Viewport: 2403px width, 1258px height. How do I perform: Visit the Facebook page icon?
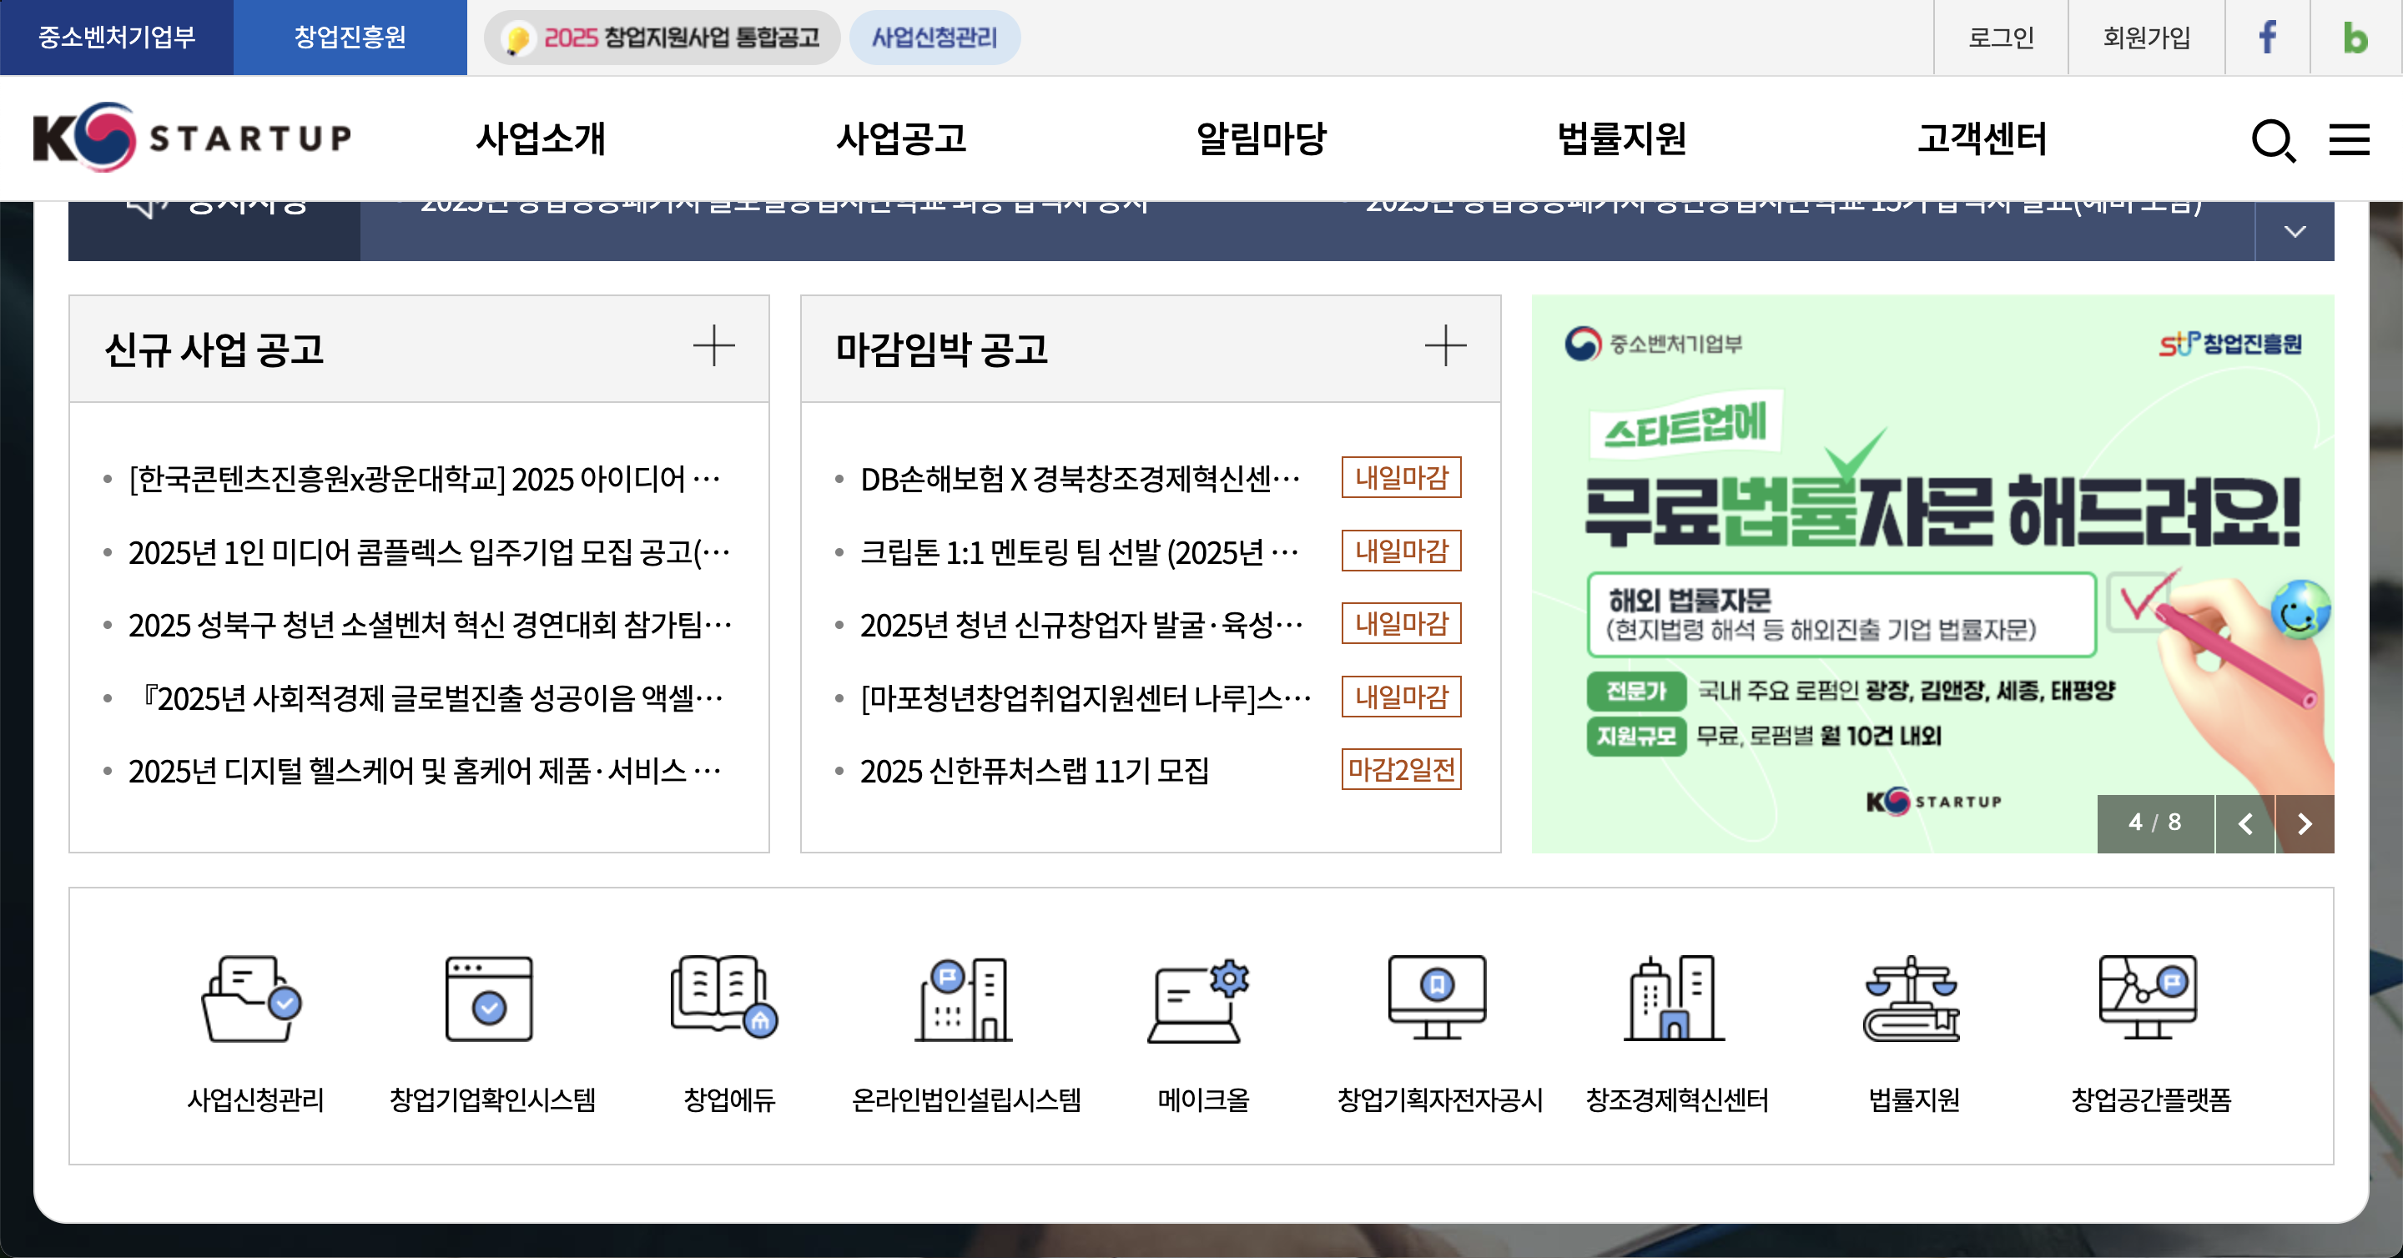click(2267, 38)
